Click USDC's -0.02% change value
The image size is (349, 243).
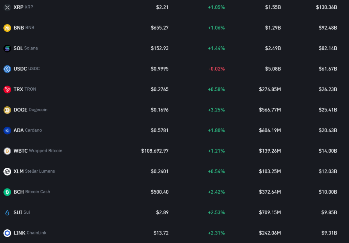click(x=217, y=69)
